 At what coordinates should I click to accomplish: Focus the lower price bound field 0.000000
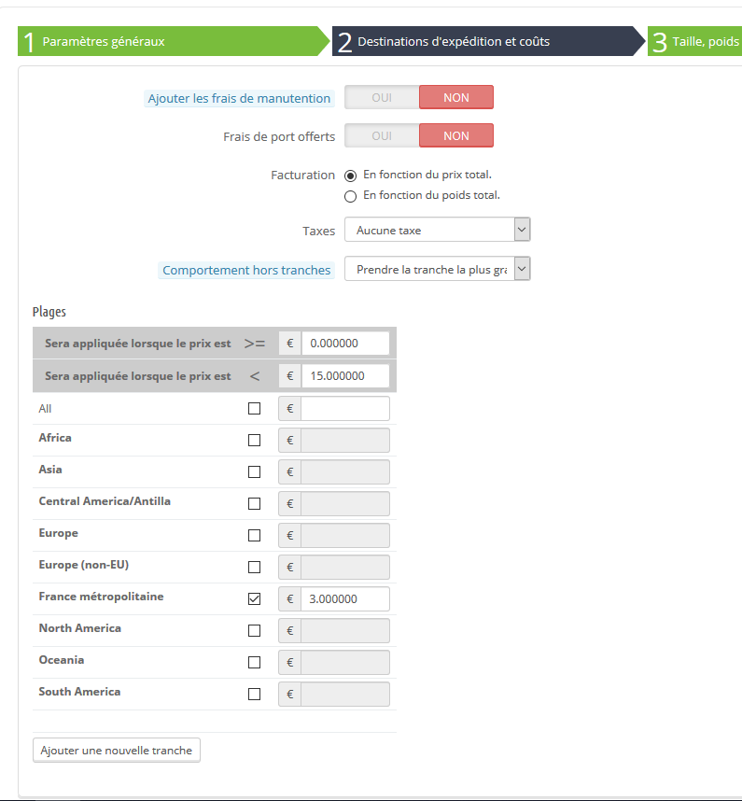tap(345, 344)
